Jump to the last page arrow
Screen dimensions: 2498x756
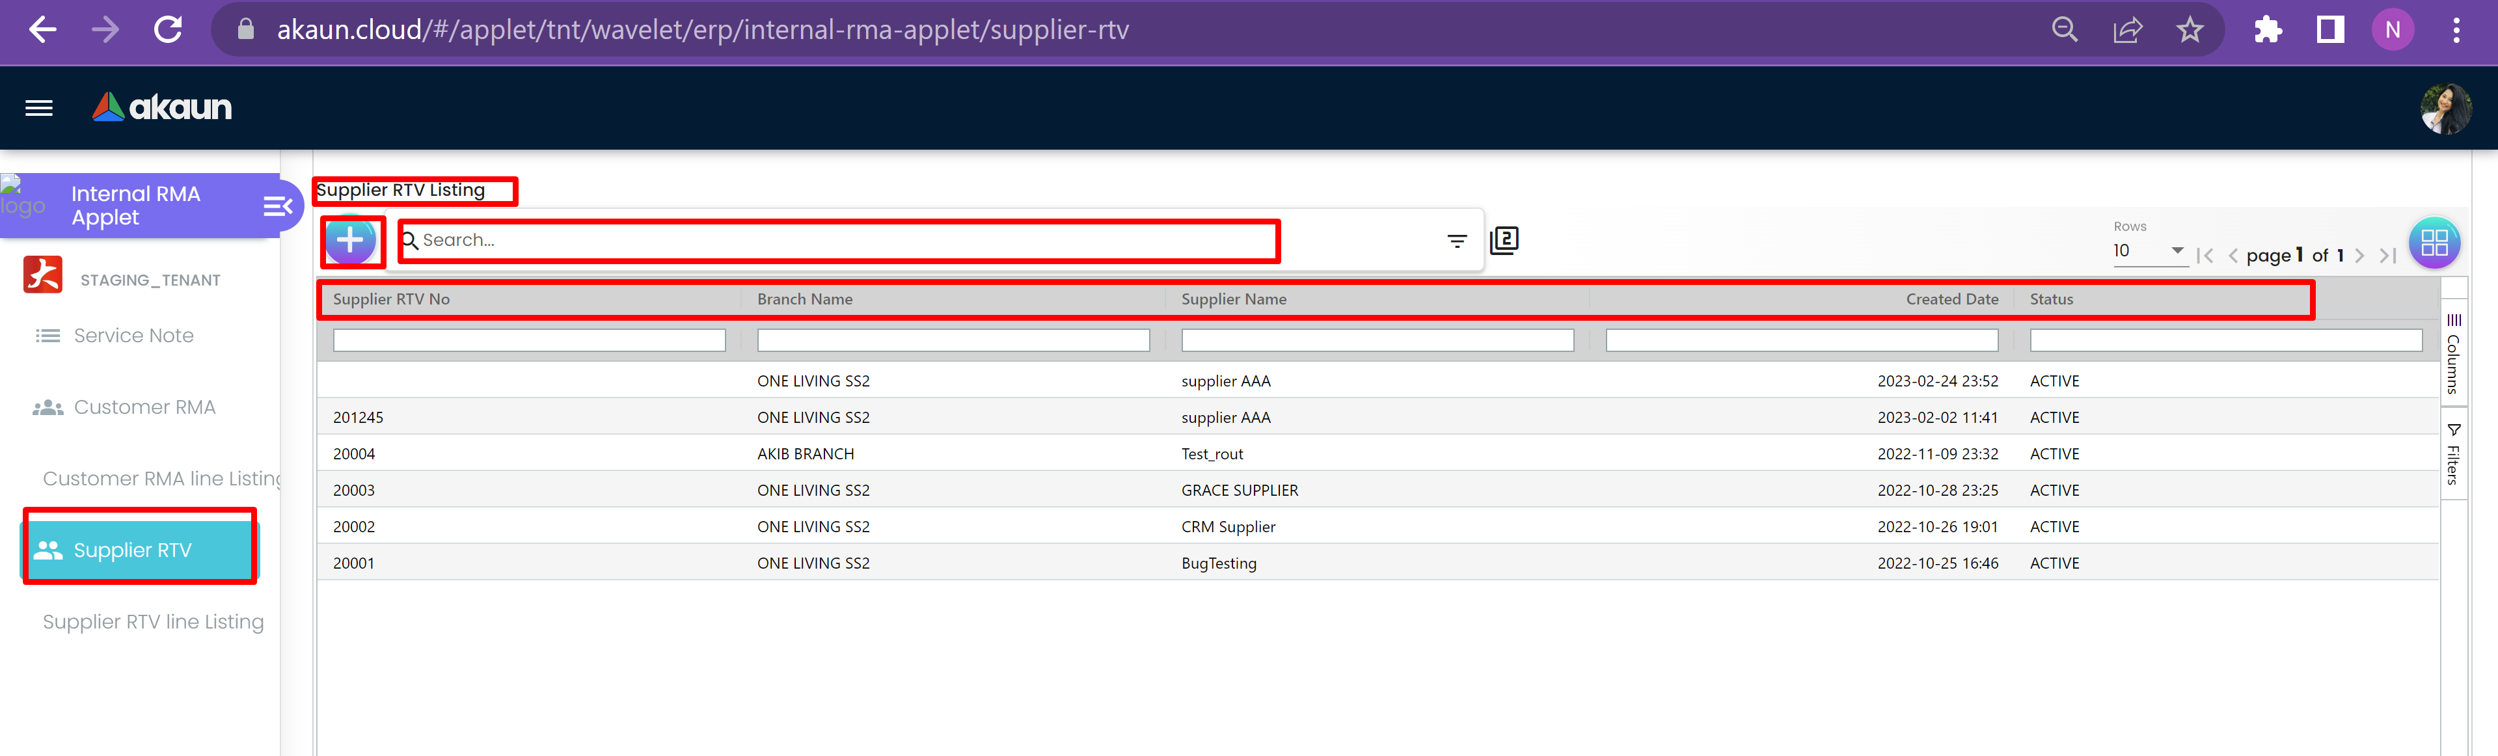pos(2387,256)
